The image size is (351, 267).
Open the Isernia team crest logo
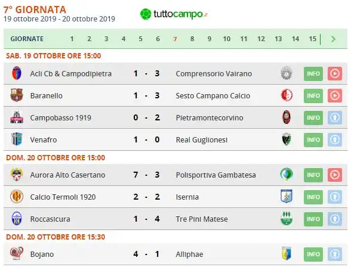pos(287,197)
